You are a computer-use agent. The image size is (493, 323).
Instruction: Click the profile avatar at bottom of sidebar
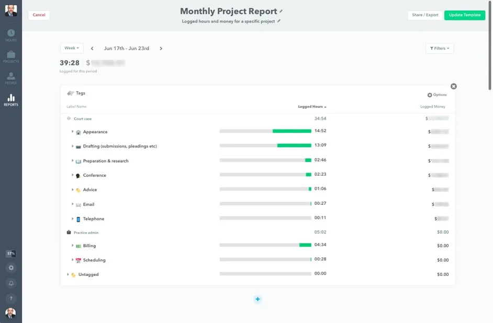click(x=10, y=314)
